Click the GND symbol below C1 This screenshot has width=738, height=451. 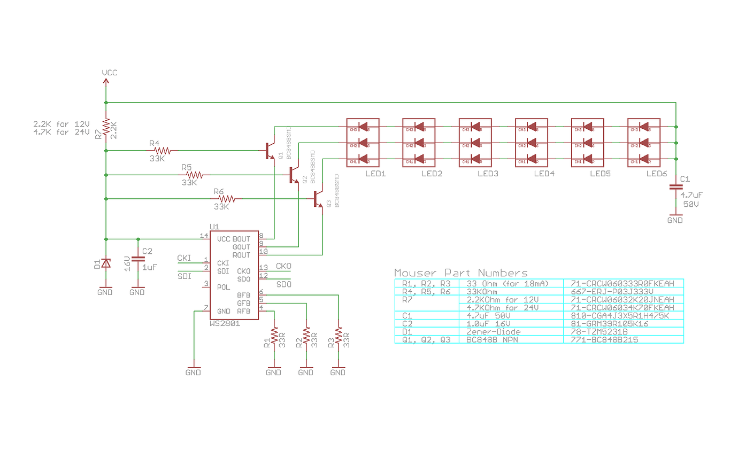(x=676, y=216)
